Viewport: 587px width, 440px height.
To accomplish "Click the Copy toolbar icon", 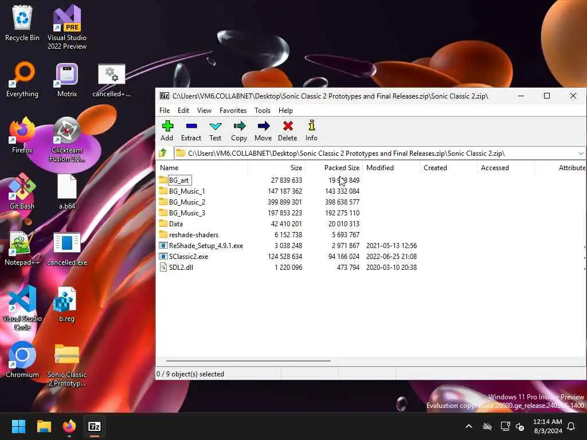I will pos(239,131).
